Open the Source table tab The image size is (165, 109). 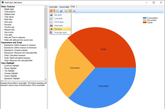64,7
